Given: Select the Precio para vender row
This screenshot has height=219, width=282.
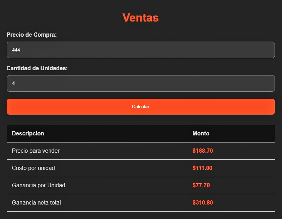Looking at the screenshot, I should click(140, 151).
